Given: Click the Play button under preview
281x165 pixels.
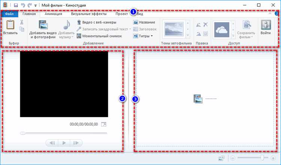Looking at the screenshot, I should [x=64, y=143].
